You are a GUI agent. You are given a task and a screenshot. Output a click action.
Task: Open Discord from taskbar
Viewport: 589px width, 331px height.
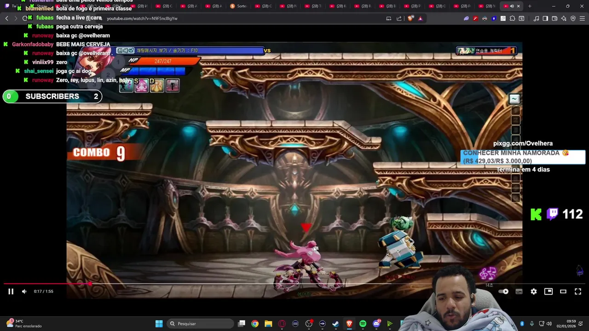click(x=376, y=324)
